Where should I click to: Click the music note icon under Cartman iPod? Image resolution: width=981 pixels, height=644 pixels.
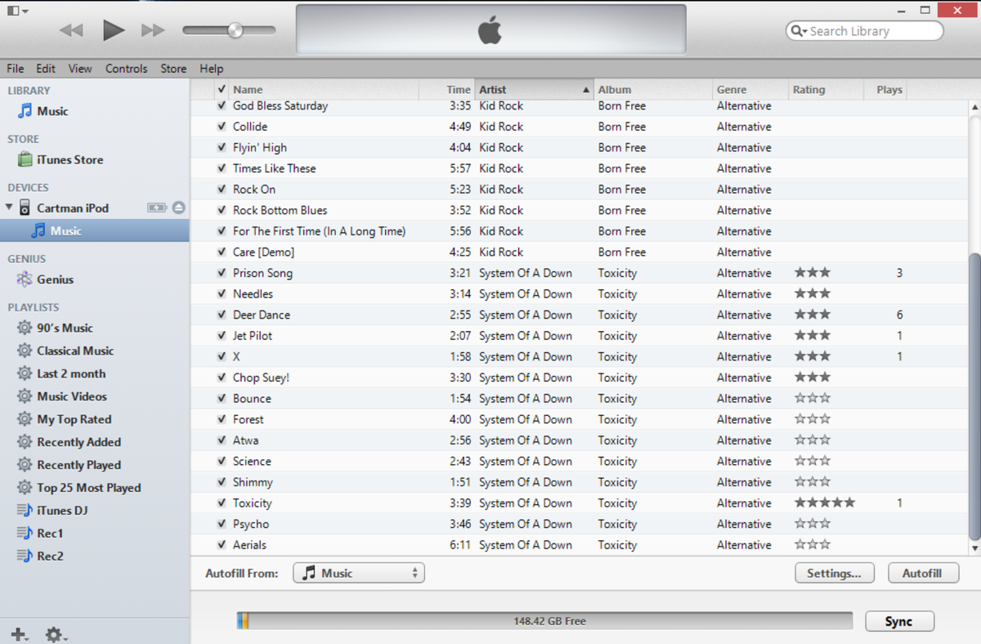point(38,231)
